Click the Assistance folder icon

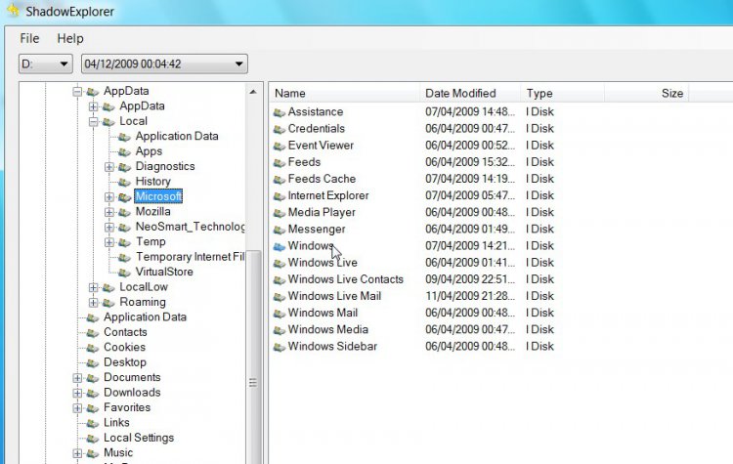(280, 112)
